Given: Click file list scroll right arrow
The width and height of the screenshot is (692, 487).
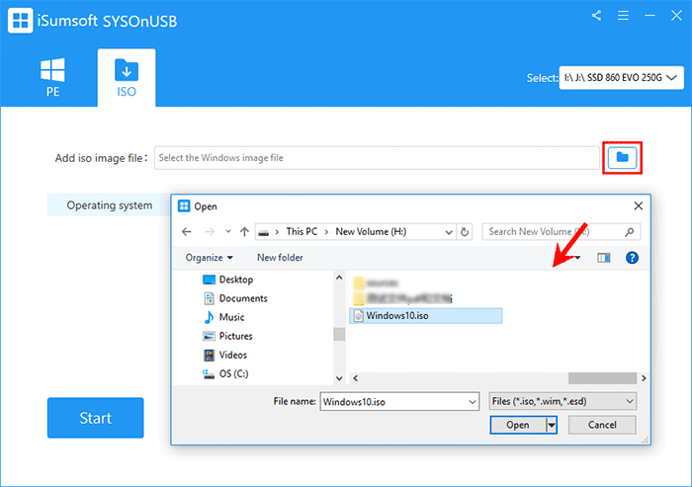Looking at the screenshot, I should (644, 378).
